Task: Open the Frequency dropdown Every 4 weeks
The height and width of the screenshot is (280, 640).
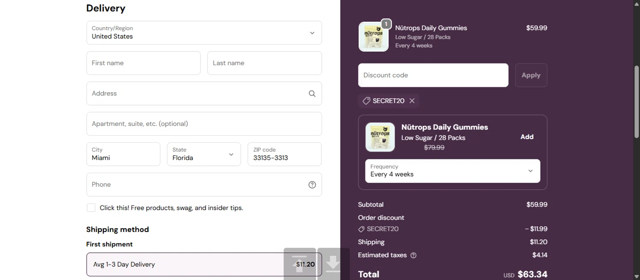Action: tap(453, 171)
